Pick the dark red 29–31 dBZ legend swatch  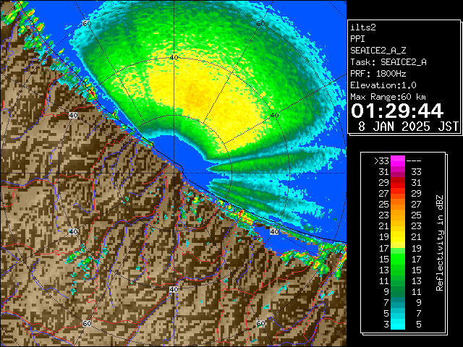pyautogui.click(x=398, y=183)
